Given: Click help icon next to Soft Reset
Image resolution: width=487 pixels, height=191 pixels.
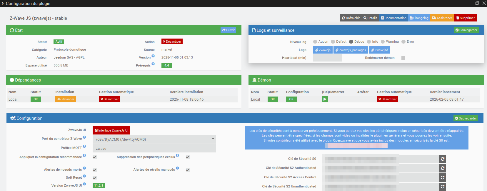Looking at the screenshot, I should 84,176.
